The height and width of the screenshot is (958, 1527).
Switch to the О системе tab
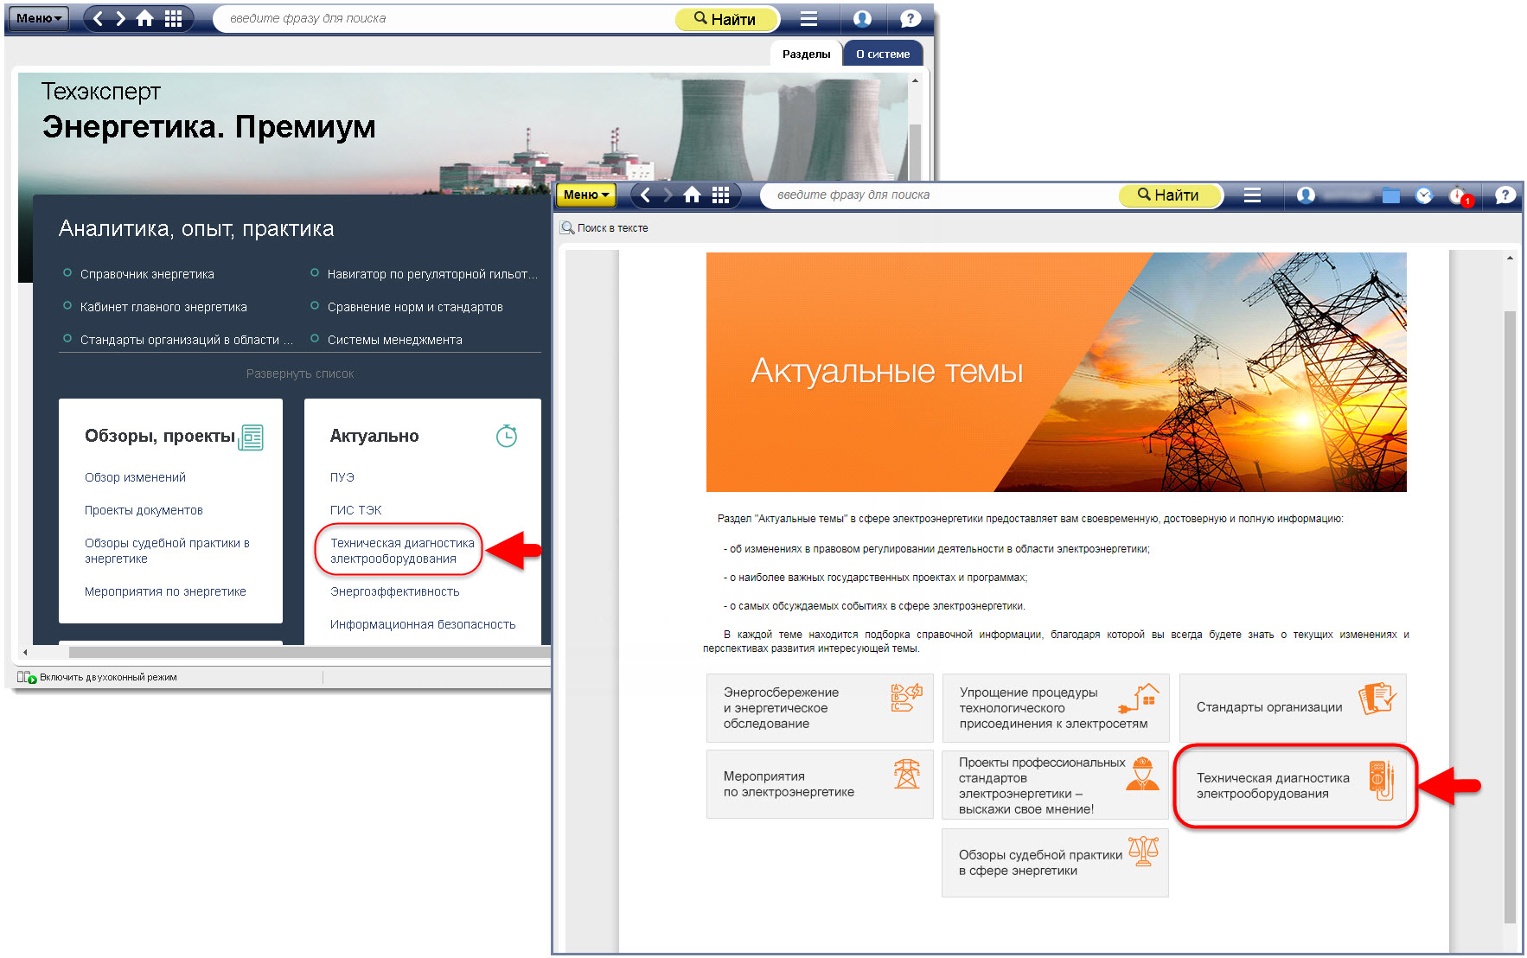tap(883, 54)
